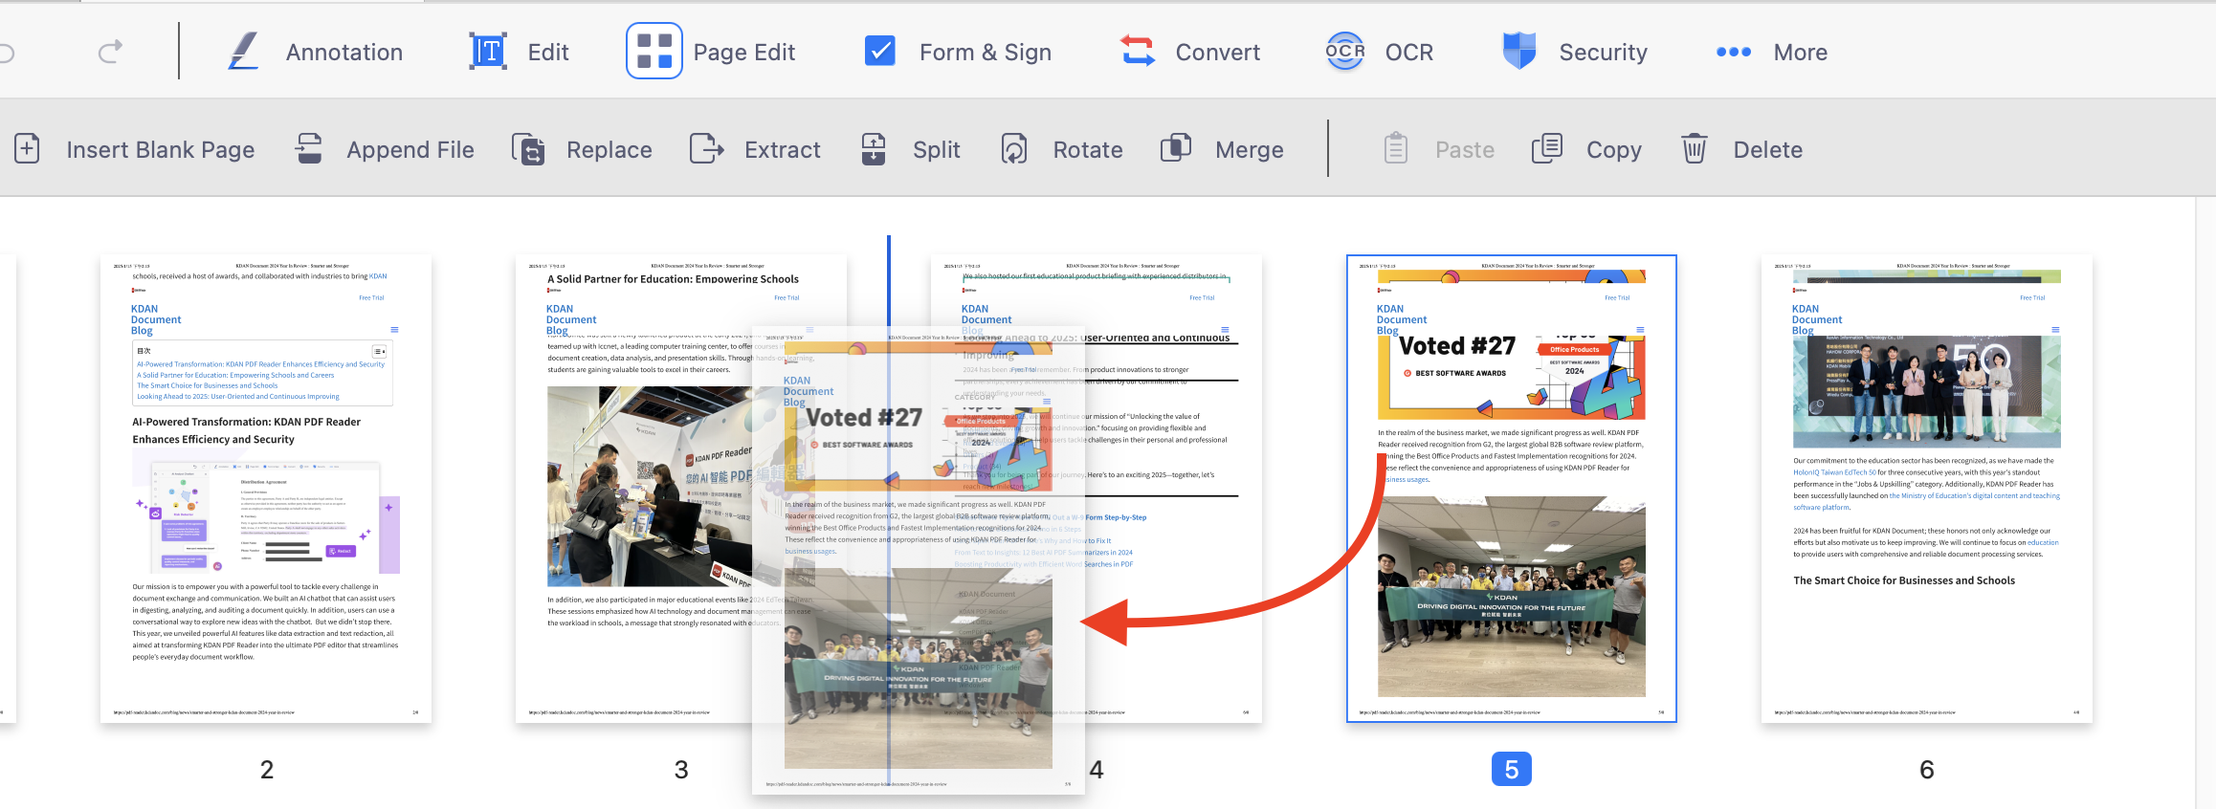Choose Rotate

pyautogui.click(x=1088, y=150)
